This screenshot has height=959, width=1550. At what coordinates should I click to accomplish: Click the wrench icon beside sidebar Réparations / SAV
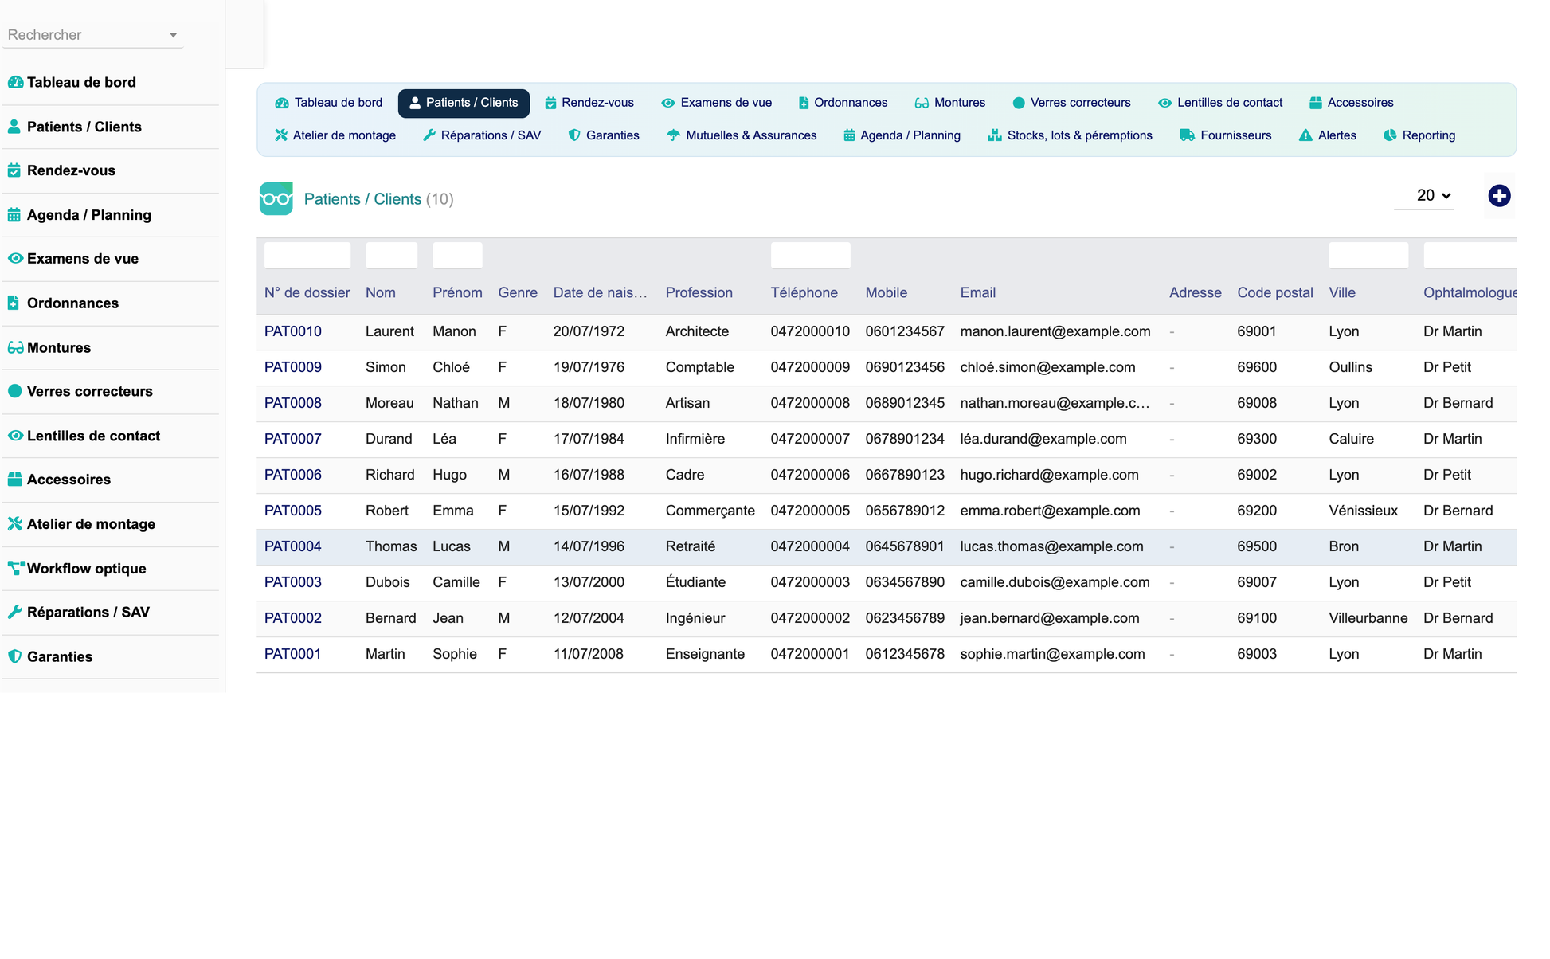pyautogui.click(x=14, y=612)
